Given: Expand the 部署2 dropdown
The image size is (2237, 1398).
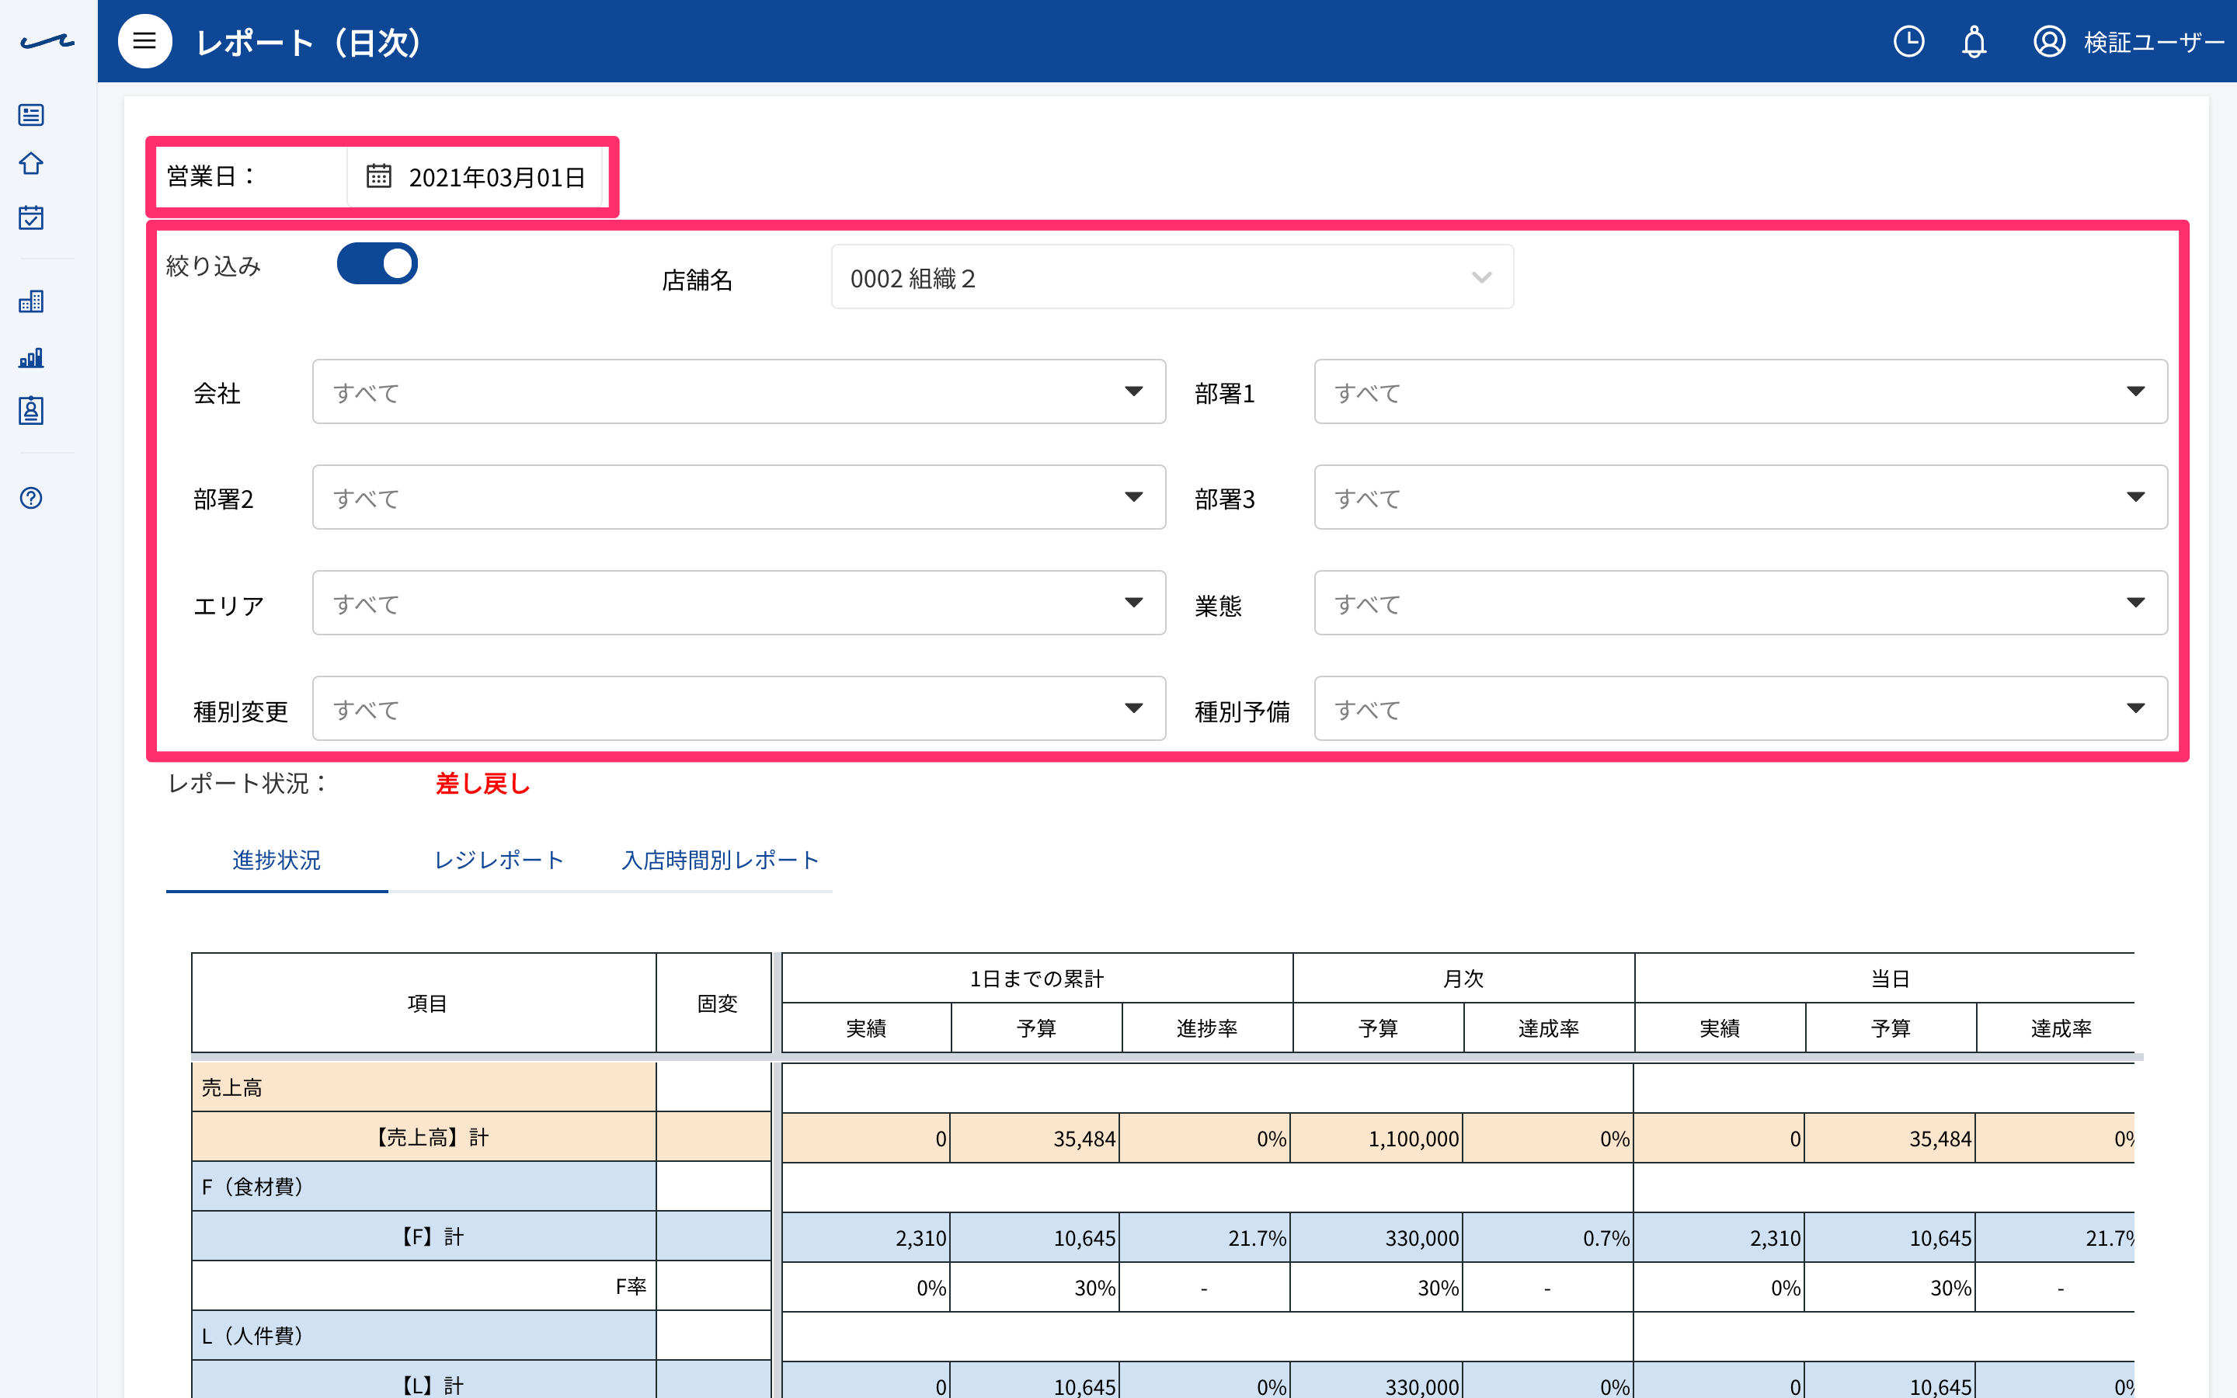Looking at the screenshot, I should [x=739, y=497].
